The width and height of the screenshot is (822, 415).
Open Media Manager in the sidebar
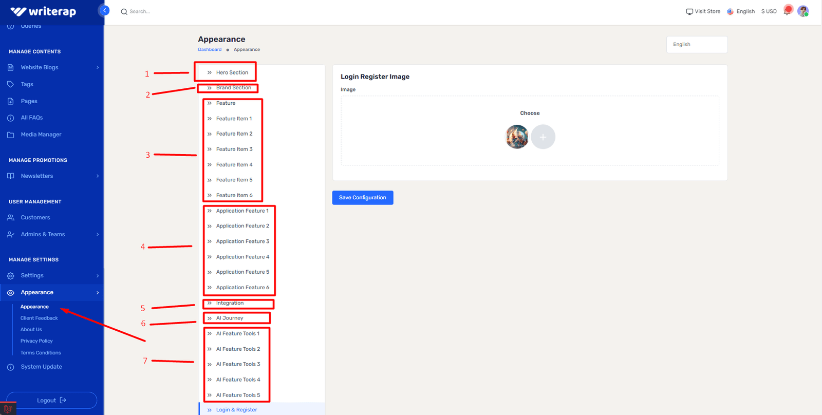pyautogui.click(x=41, y=135)
